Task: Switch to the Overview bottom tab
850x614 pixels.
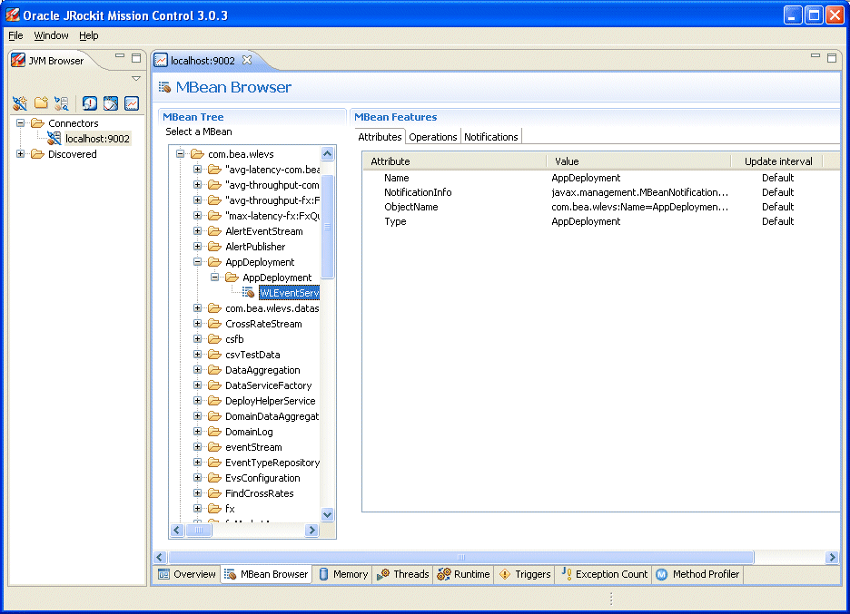Action: (187, 574)
